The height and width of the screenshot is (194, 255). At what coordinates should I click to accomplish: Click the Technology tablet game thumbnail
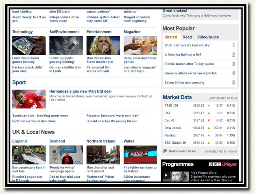[x=29, y=46]
